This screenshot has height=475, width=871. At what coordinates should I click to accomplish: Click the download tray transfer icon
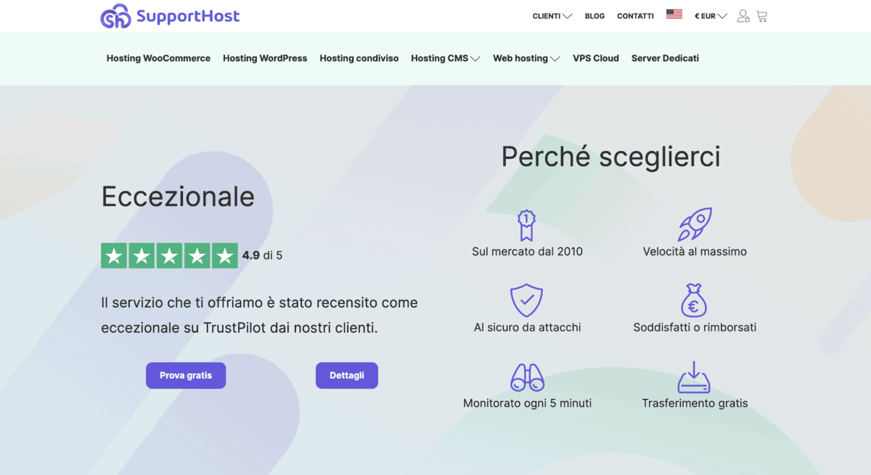[694, 377]
